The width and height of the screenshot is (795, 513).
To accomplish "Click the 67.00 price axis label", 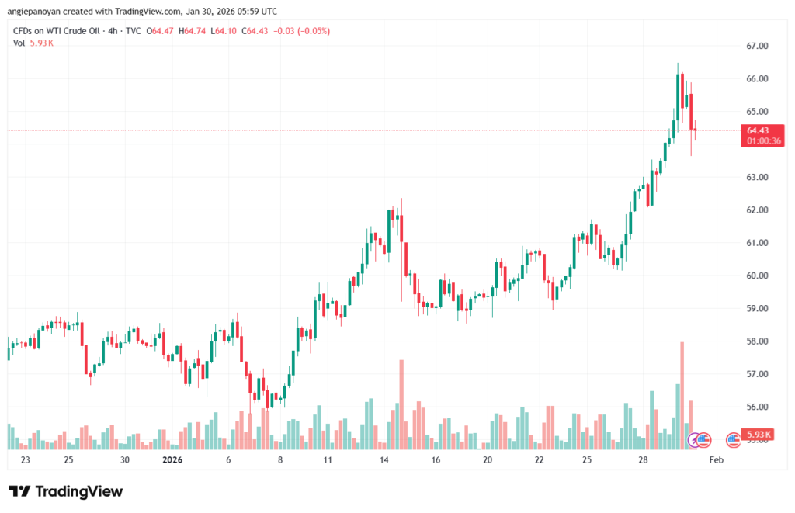I will [x=758, y=47].
